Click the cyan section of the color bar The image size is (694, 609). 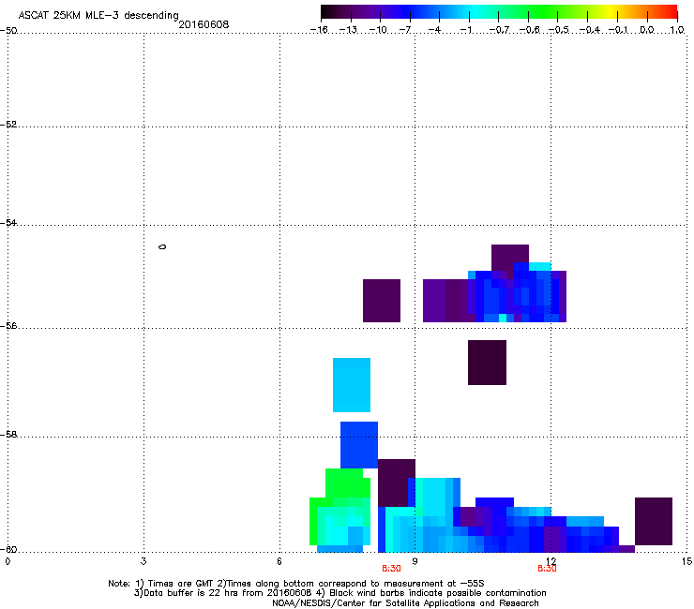point(474,12)
